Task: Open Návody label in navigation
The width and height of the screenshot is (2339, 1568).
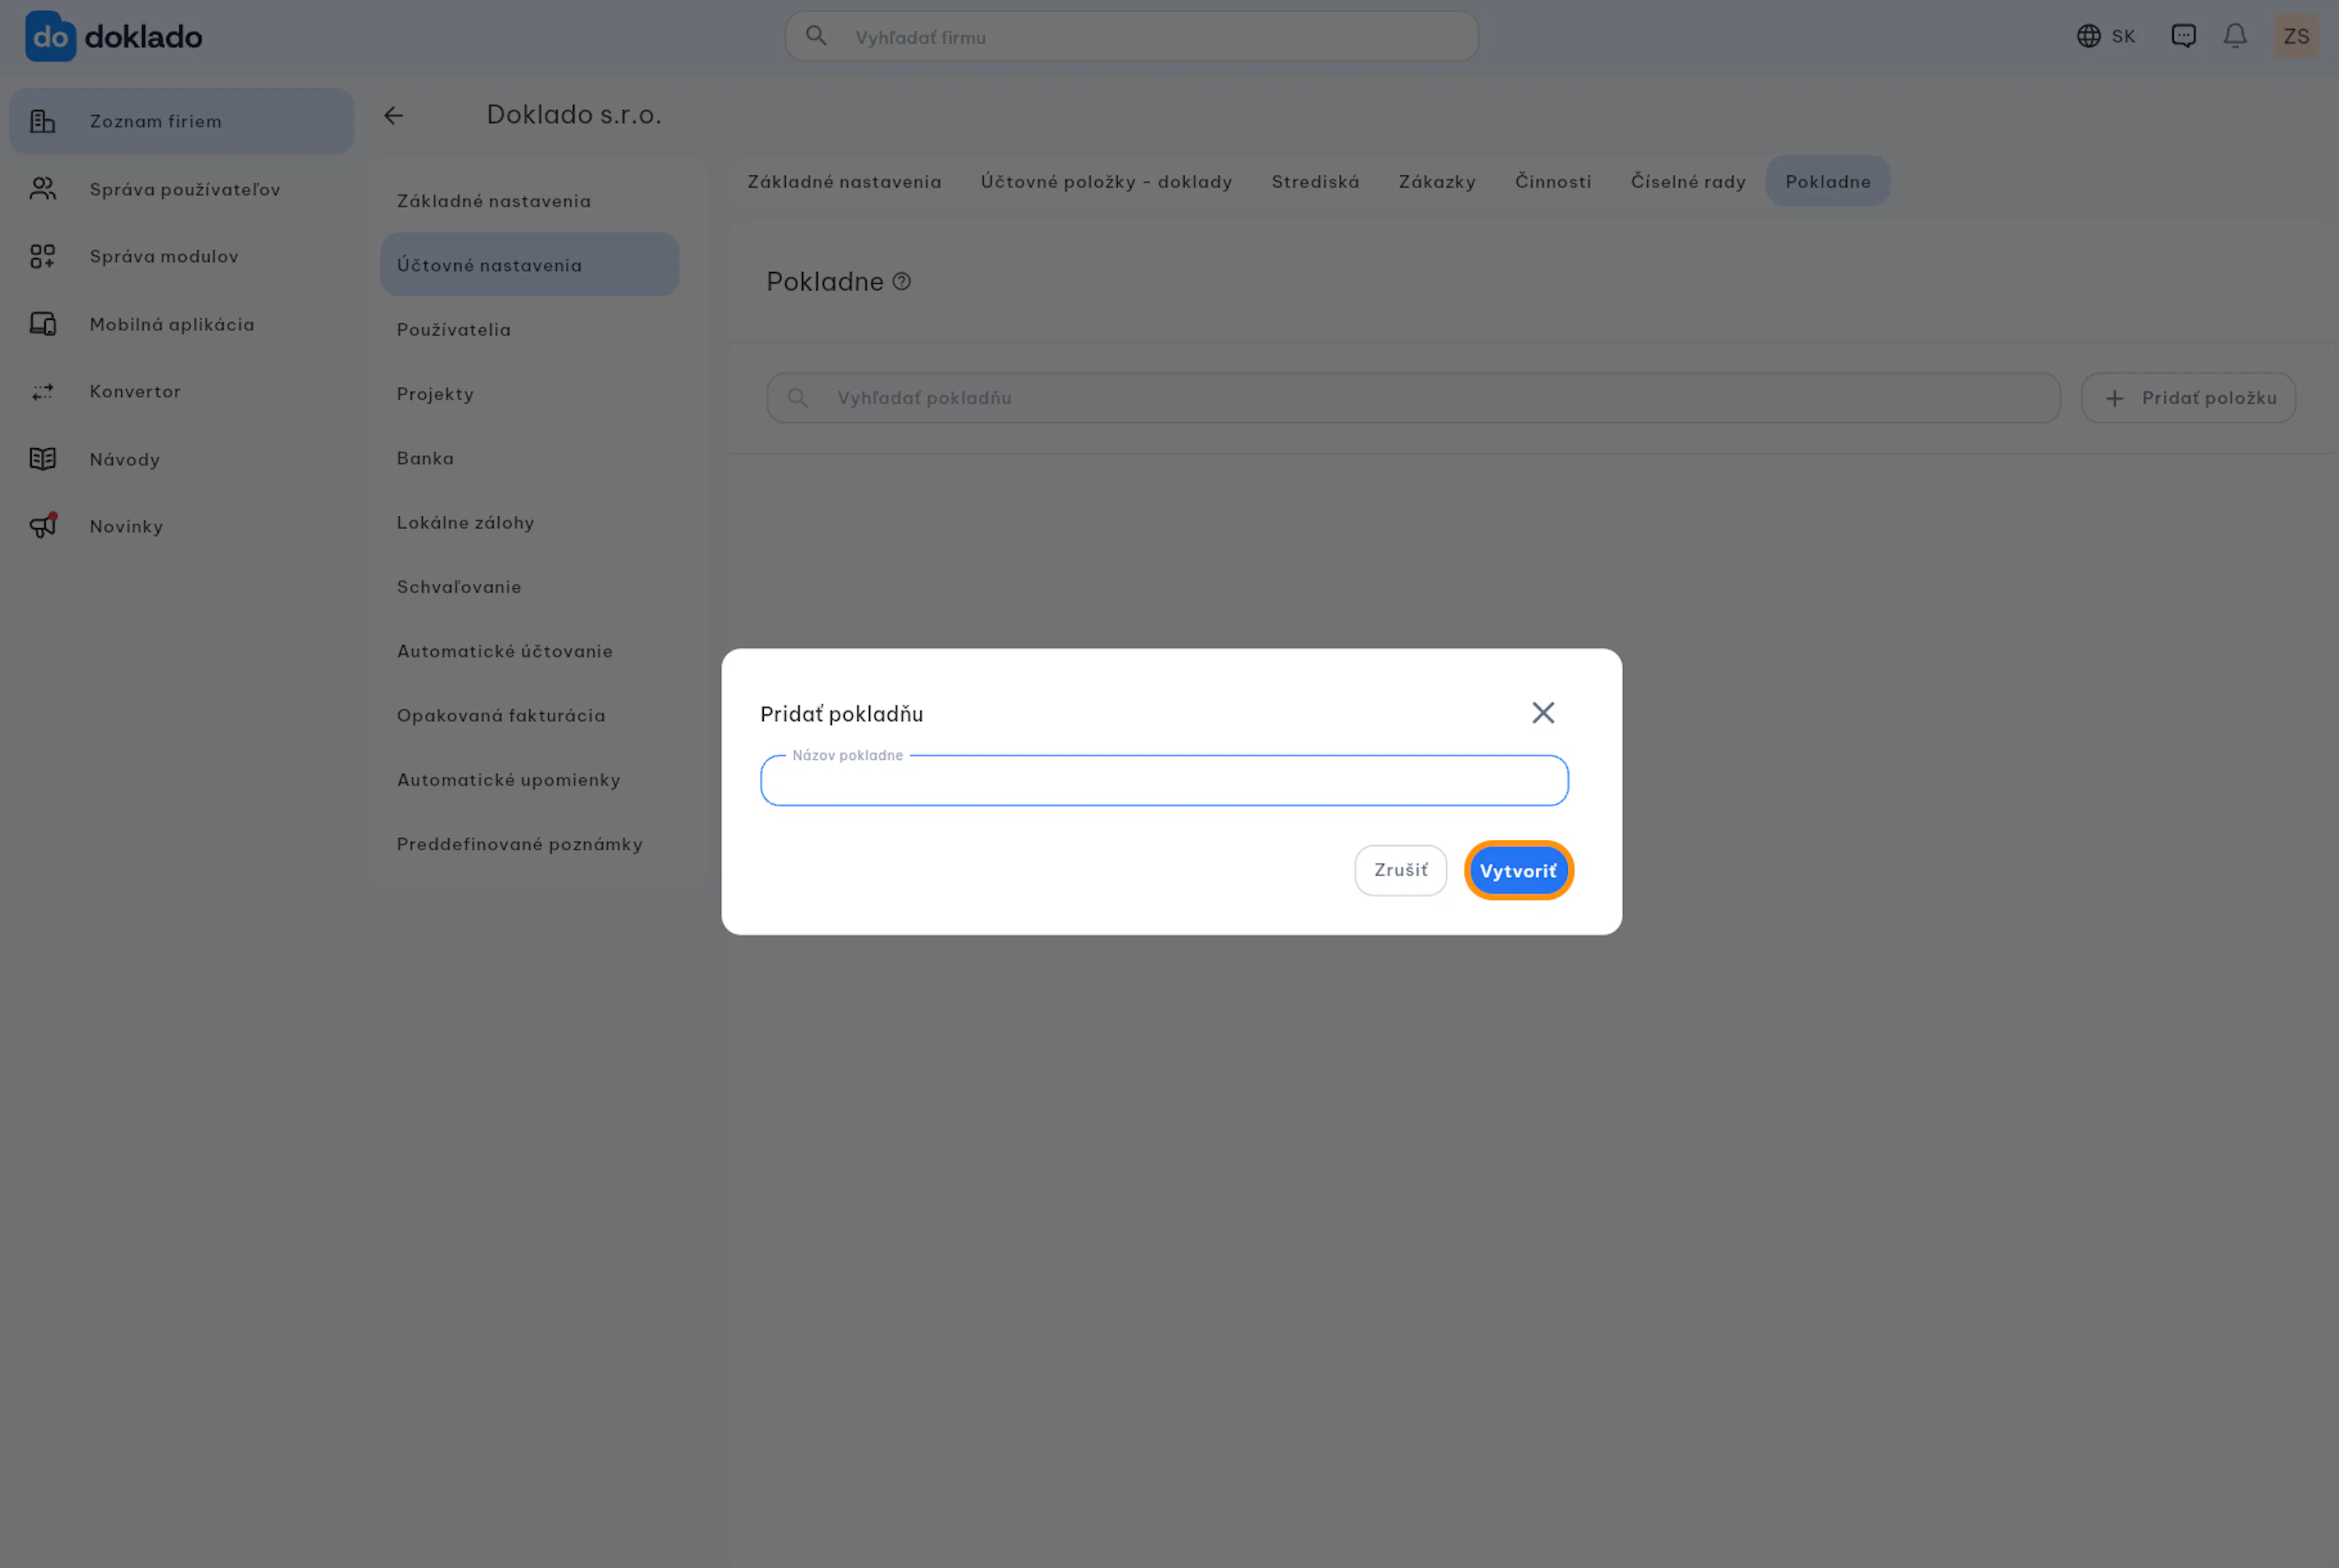Action: (125, 460)
